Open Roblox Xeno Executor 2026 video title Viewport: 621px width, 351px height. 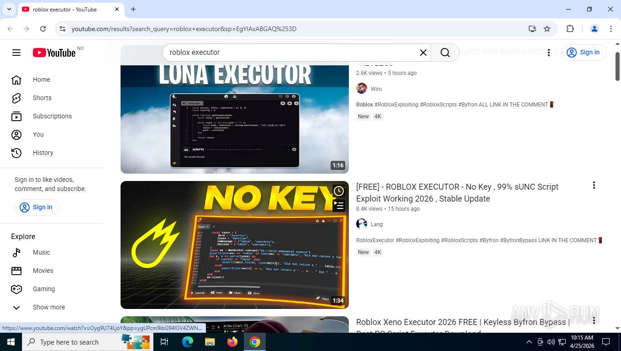[463, 324]
